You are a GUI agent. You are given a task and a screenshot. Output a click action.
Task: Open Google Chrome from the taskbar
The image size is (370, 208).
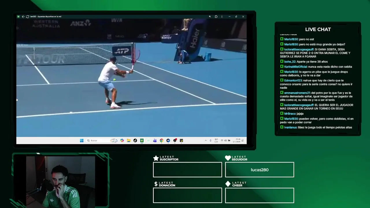click(x=162, y=141)
